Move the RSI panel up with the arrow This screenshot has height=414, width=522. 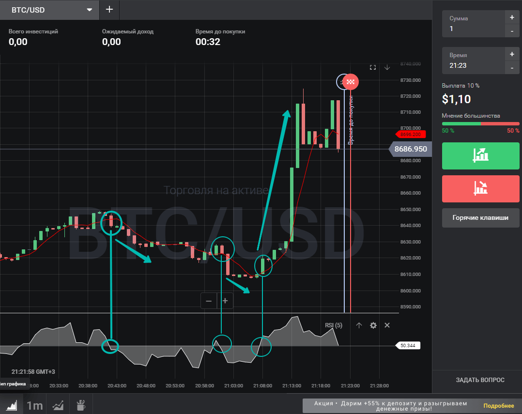(x=359, y=325)
